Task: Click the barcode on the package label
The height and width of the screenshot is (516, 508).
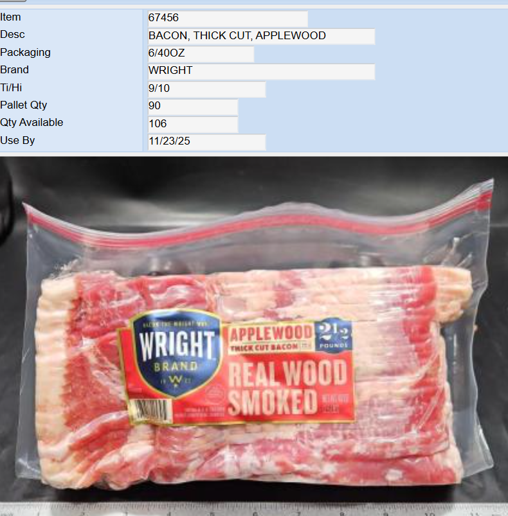Action: point(150,411)
